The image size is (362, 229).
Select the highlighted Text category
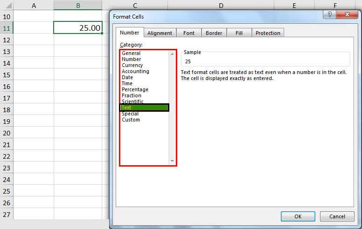pos(144,108)
